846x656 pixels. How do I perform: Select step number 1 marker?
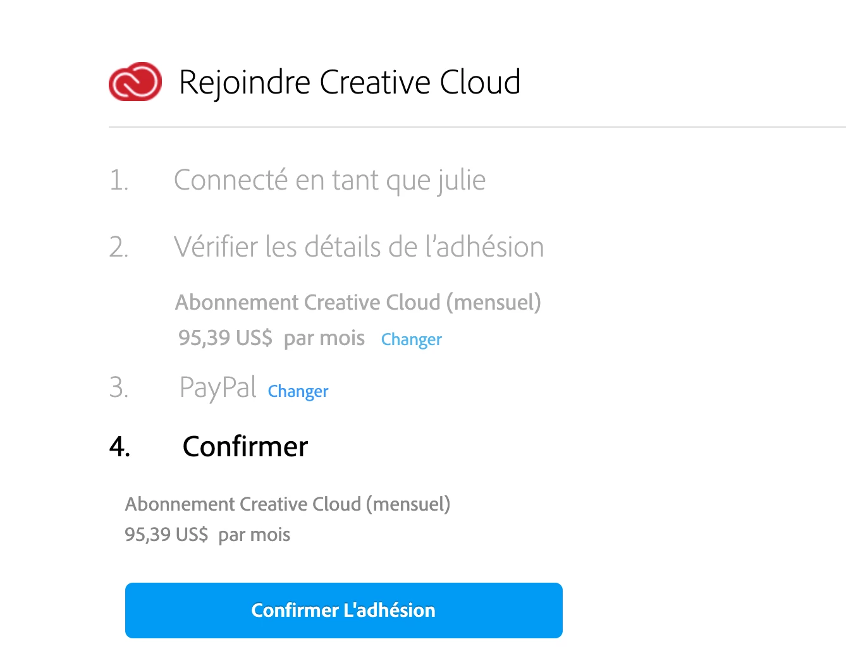point(119,180)
